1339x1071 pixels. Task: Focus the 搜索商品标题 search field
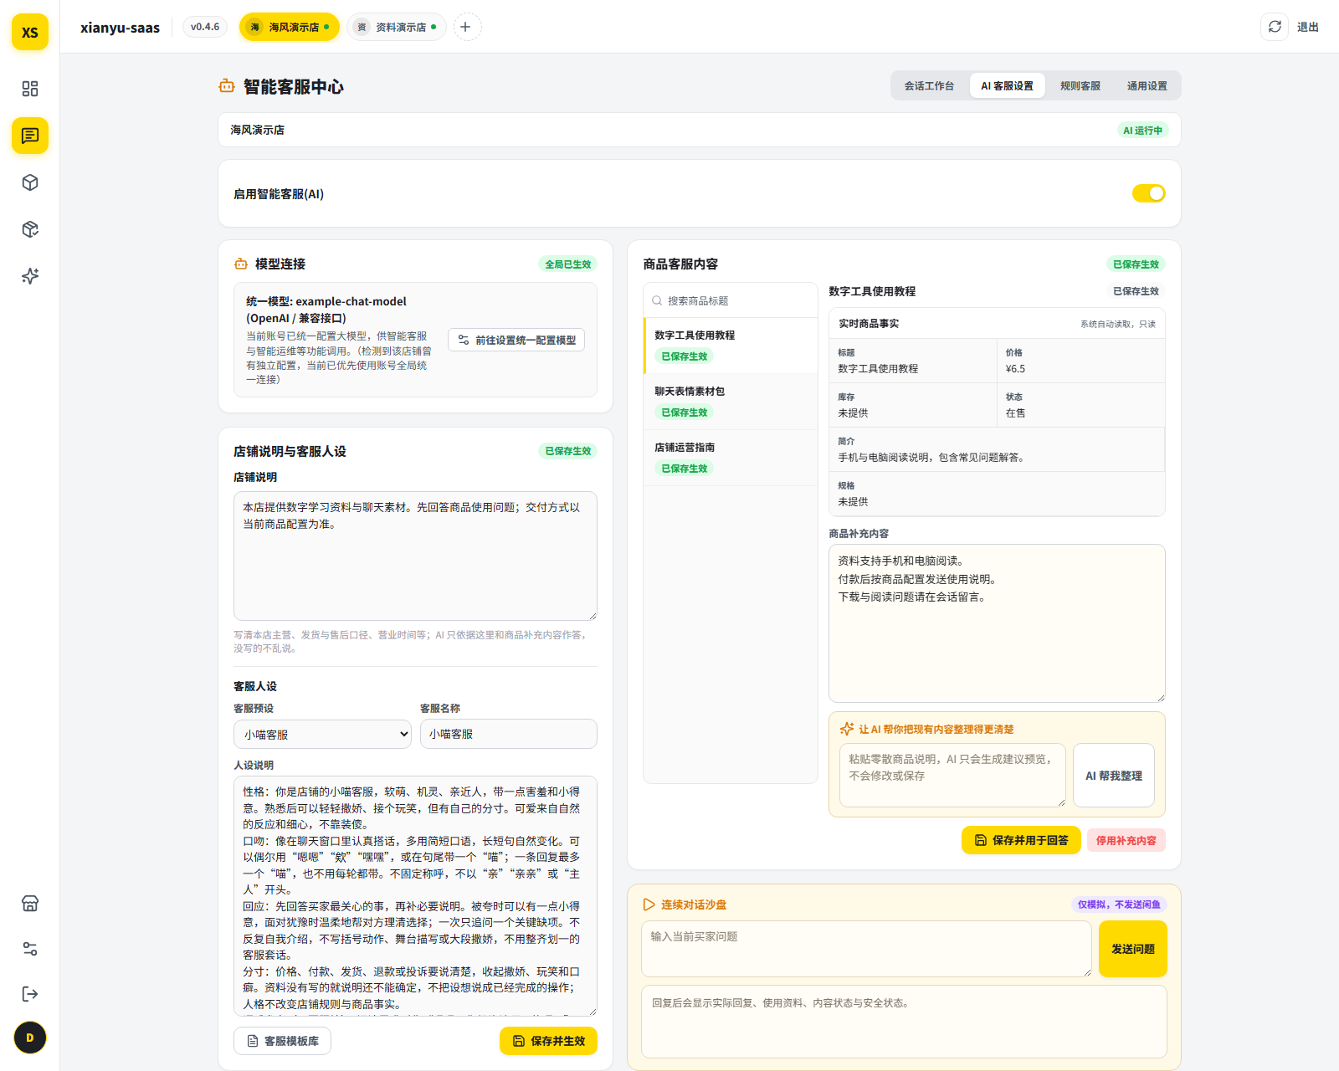(730, 300)
